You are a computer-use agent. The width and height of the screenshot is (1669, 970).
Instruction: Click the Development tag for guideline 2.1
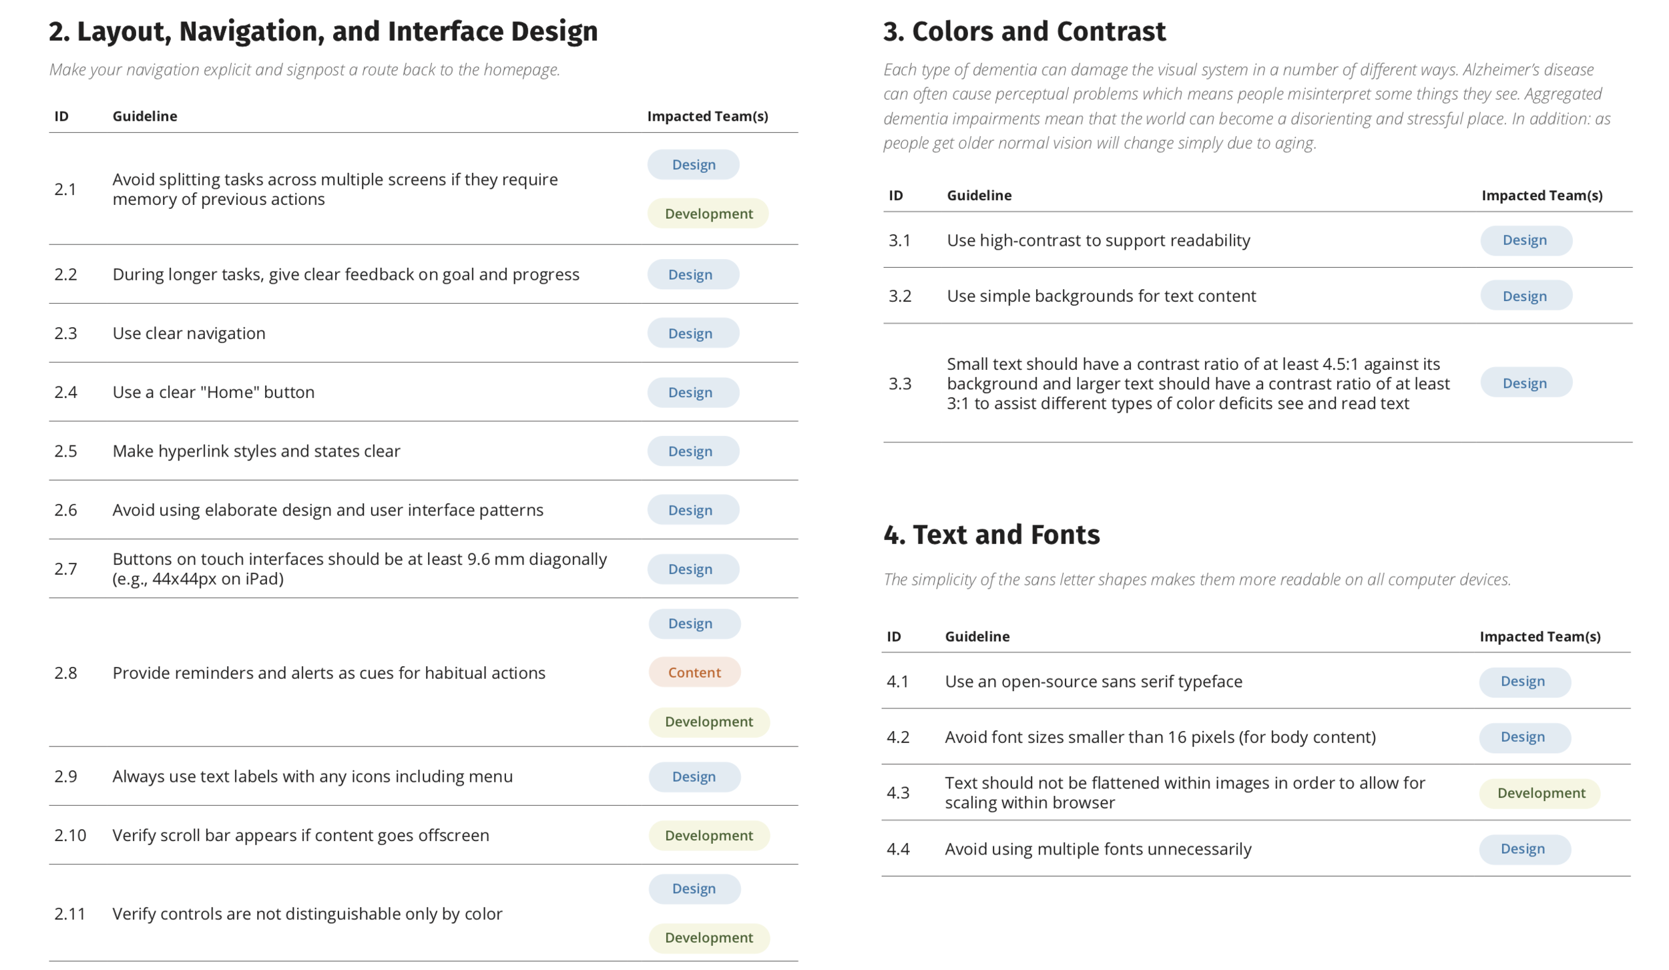click(x=708, y=214)
